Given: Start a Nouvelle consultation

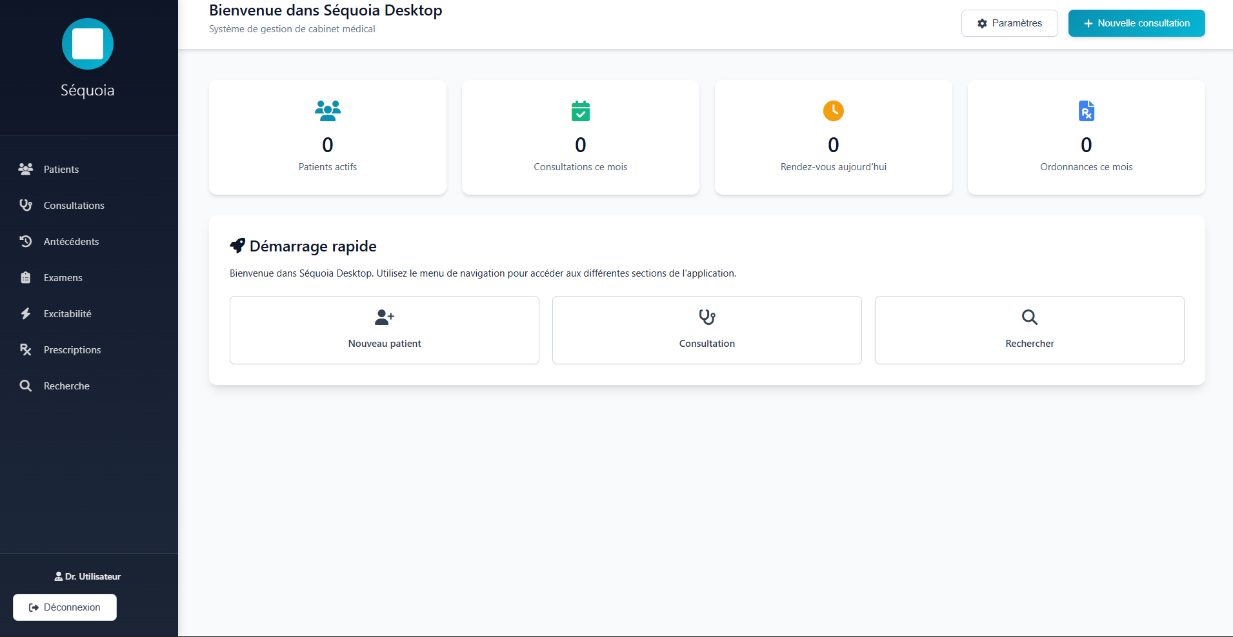Looking at the screenshot, I should coord(1136,23).
